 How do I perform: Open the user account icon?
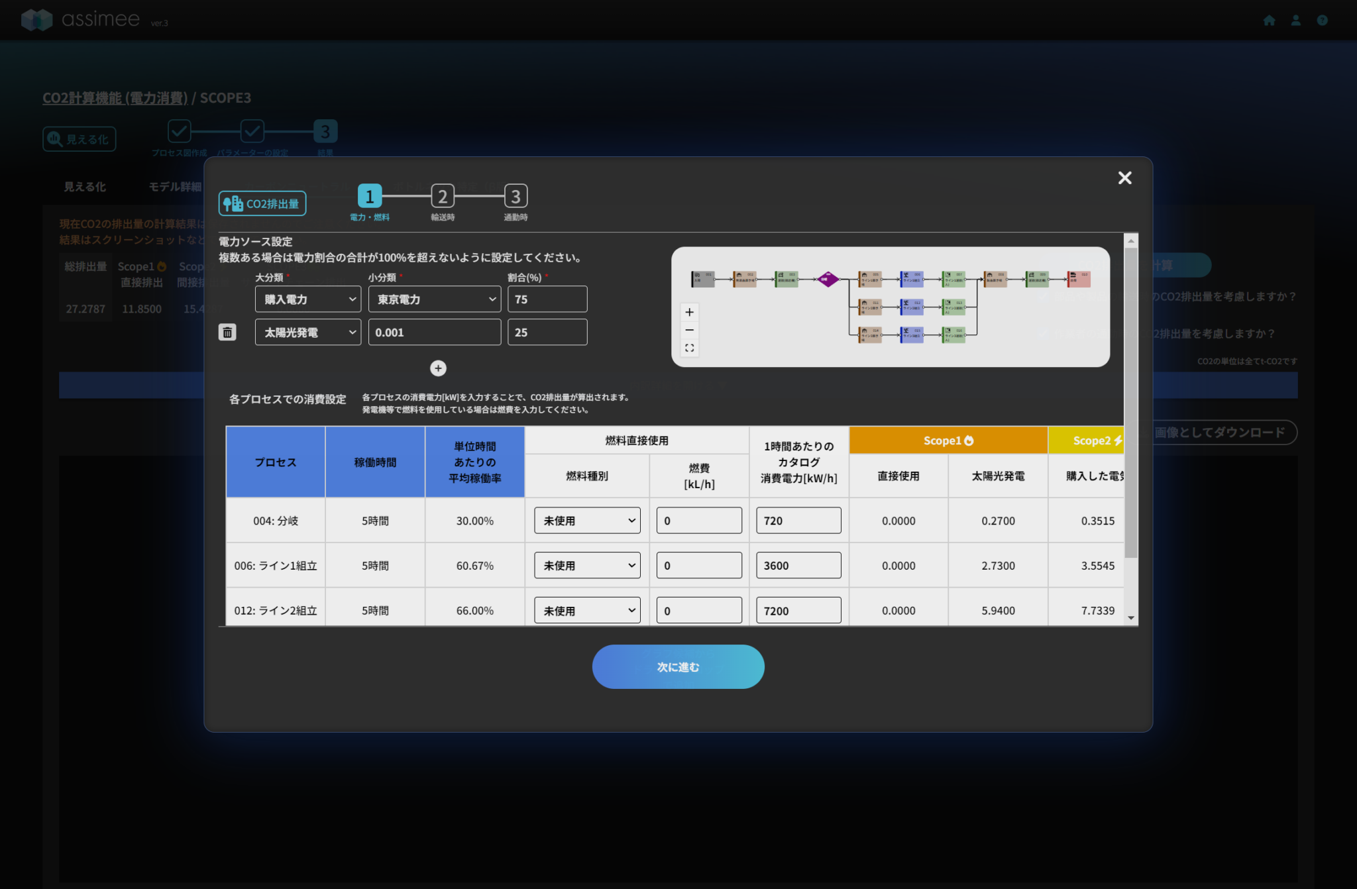tap(1295, 21)
